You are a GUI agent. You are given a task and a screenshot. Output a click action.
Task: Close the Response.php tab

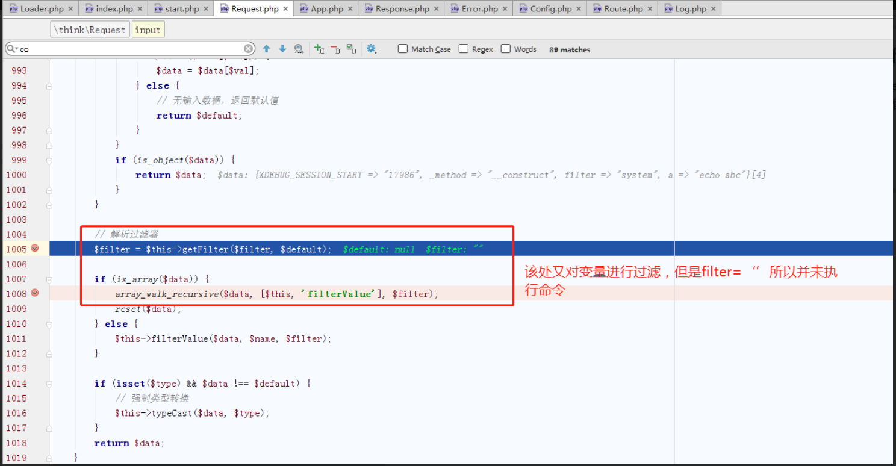(436, 9)
